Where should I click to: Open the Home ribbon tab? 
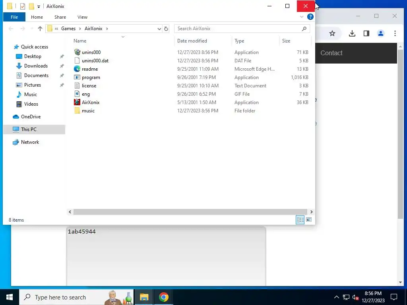coord(37,17)
